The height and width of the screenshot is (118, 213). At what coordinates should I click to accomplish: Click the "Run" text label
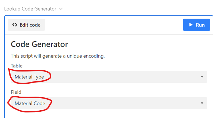200,25
